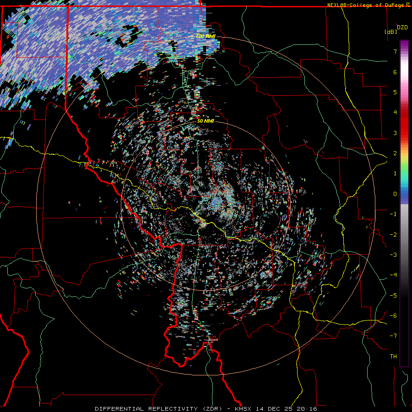Select the -6 dB scale label
The width and height of the screenshot is (412, 412).
(x=393, y=316)
